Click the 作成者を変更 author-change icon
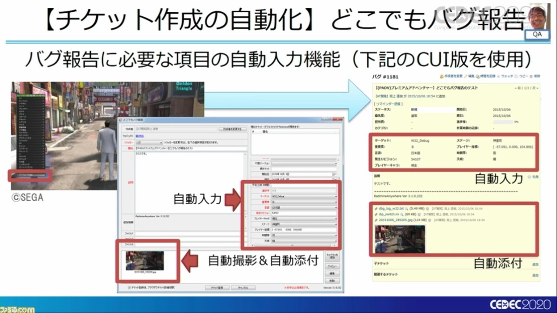557x313 pixels. [x=442, y=77]
